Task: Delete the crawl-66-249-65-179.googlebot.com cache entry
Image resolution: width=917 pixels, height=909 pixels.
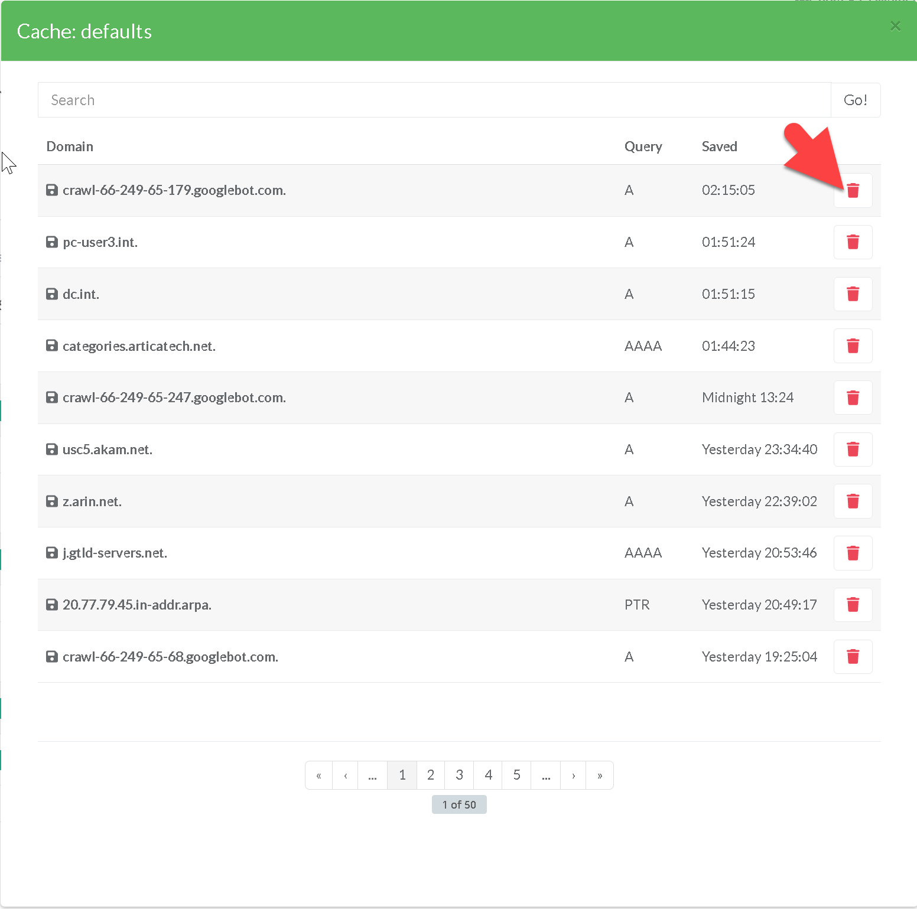Action: [853, 190]
